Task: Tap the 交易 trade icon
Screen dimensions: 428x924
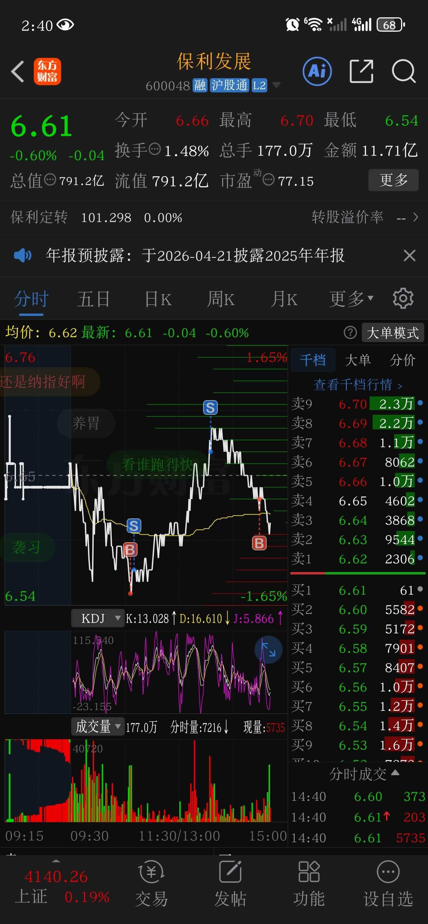Action: click(151, 872)
